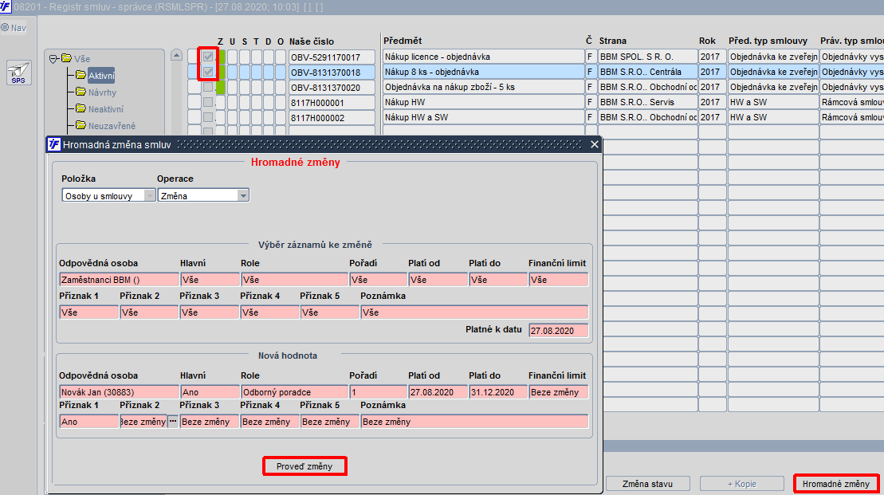The image size is (884, 495).
Task: Click the Změna stavu button
Action: click(x=647, y=484)
